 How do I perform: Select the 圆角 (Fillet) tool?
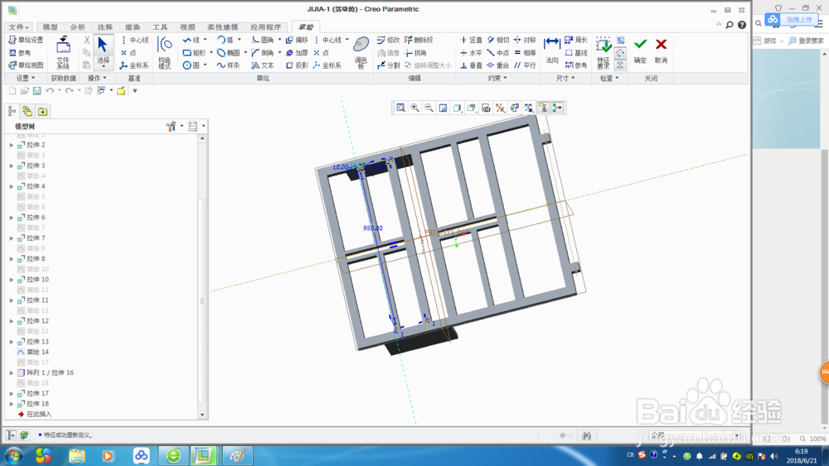263,40
